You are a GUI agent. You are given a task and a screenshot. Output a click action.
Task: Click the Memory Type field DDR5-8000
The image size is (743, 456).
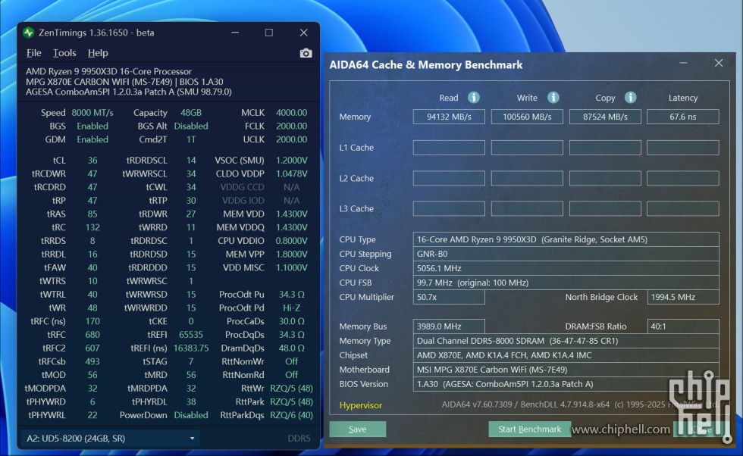566,341
